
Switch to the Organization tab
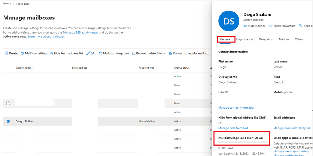click(x=245, y=39)
